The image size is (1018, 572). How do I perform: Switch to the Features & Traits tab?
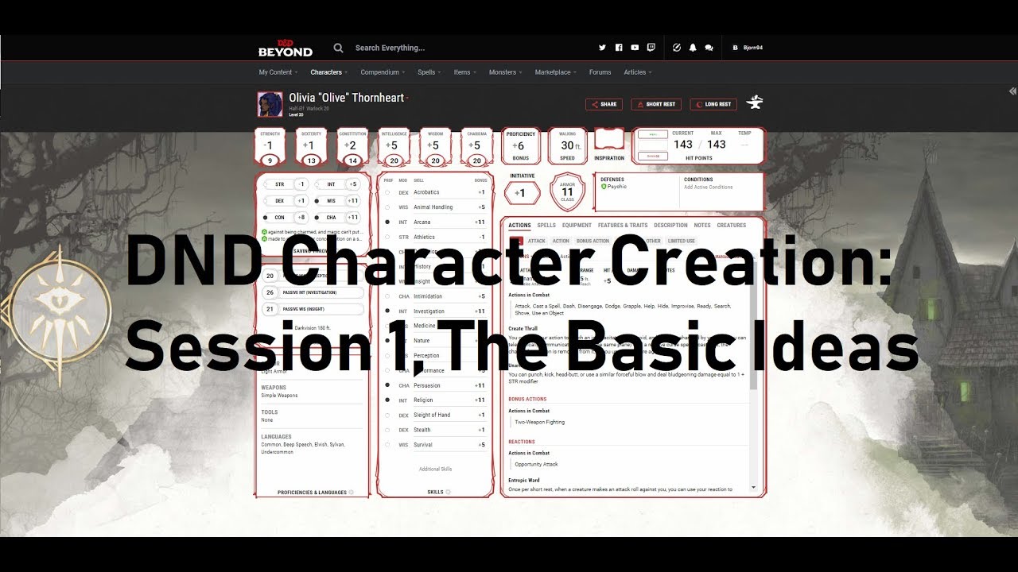pos(623,226)
